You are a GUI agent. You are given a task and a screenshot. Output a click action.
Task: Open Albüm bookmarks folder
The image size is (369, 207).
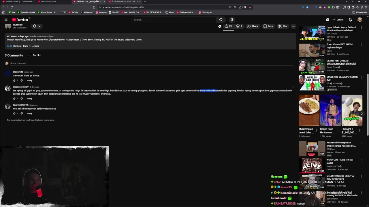170,12
